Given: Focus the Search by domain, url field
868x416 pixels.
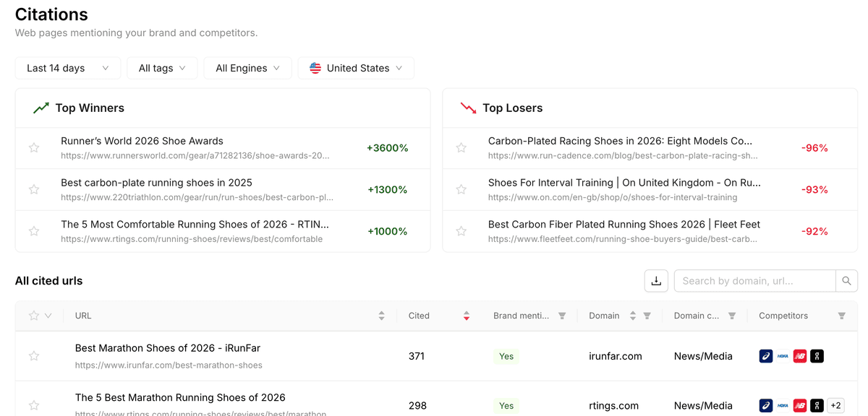Looking at the screenshot, I should [754, 281].
